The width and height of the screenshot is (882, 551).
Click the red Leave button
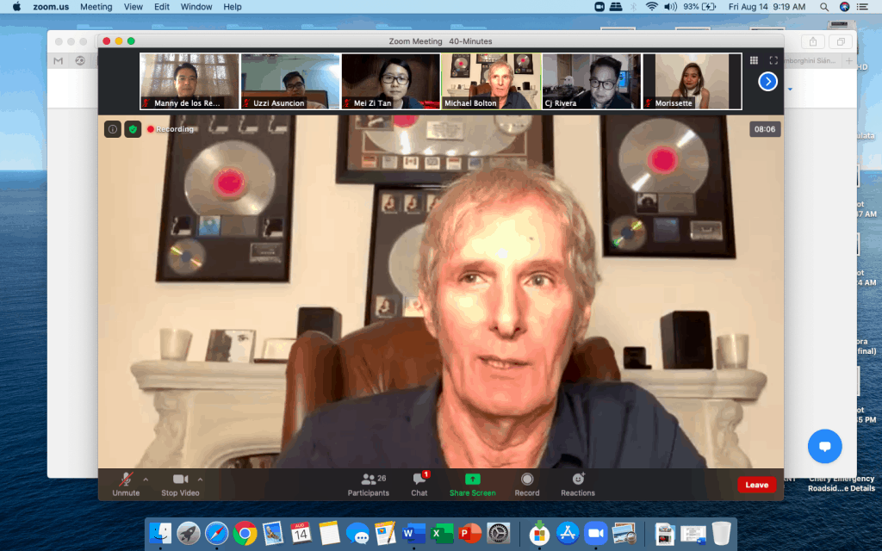756,485
